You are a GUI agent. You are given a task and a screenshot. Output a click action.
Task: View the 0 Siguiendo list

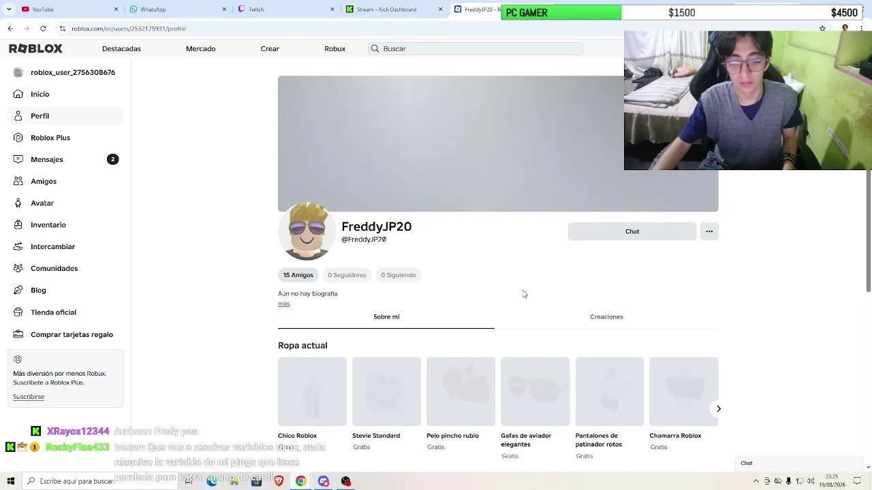(x=399, y=275)
